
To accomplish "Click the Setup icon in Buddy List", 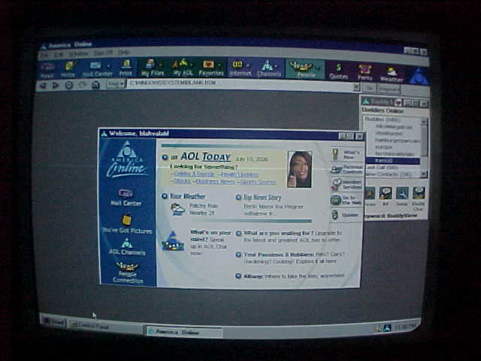I will (402, 196).
